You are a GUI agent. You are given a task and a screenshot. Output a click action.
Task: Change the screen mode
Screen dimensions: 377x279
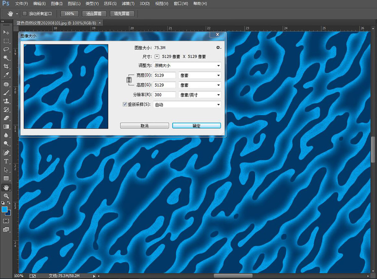pos(6,230)
